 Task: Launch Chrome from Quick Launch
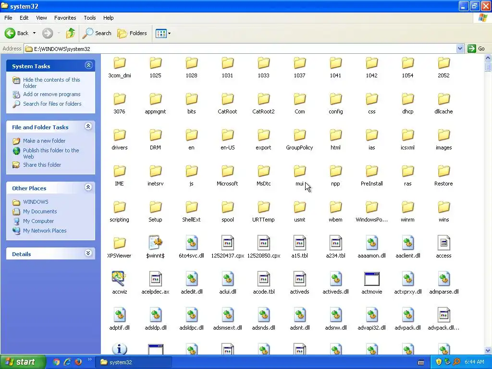pyautogui.click(x=56, y=362)
